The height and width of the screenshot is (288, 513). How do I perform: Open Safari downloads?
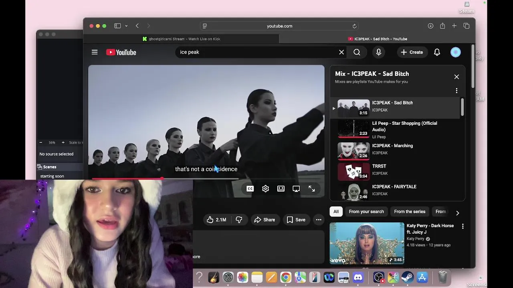point(430,26)
